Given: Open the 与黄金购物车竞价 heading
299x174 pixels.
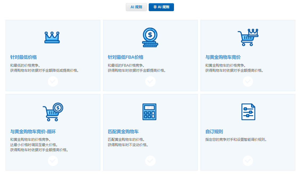Looking at the screenshot, I should 223,57.
